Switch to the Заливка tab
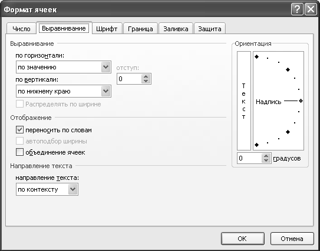 point(176,29)
